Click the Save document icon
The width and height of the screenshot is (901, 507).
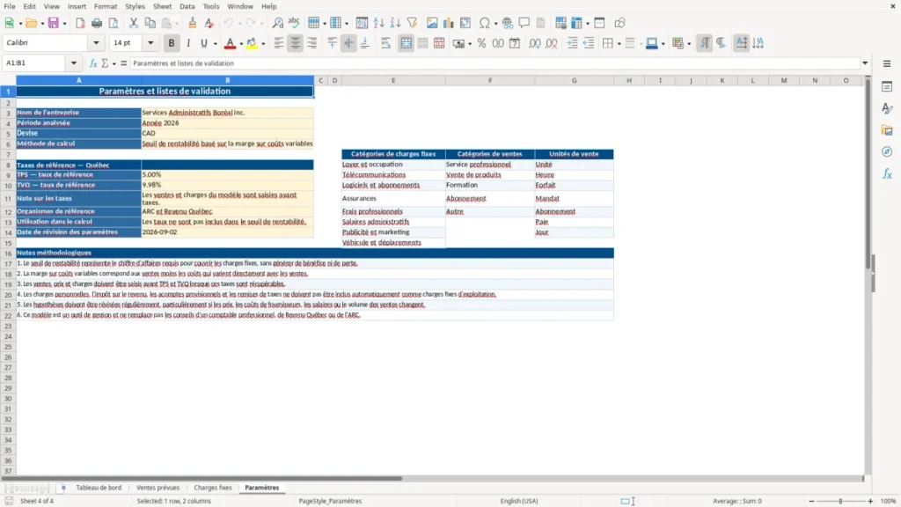(54, 23)
